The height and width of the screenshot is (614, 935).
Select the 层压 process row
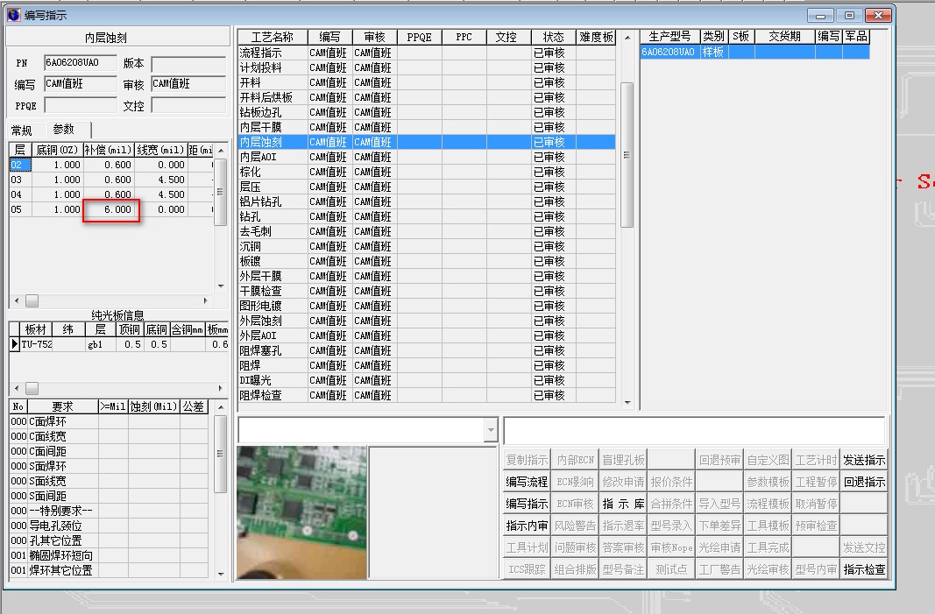pyautogui.click(x=427, y=187)
